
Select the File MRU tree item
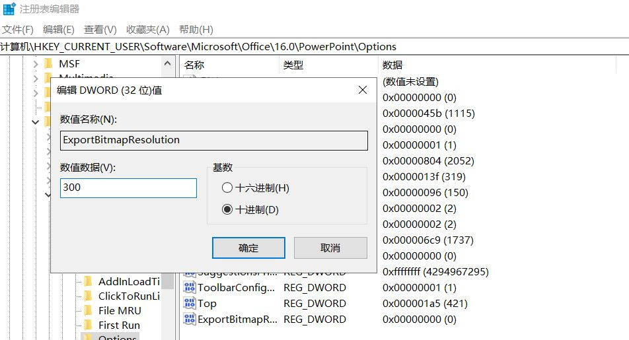(x=120, y=311)
